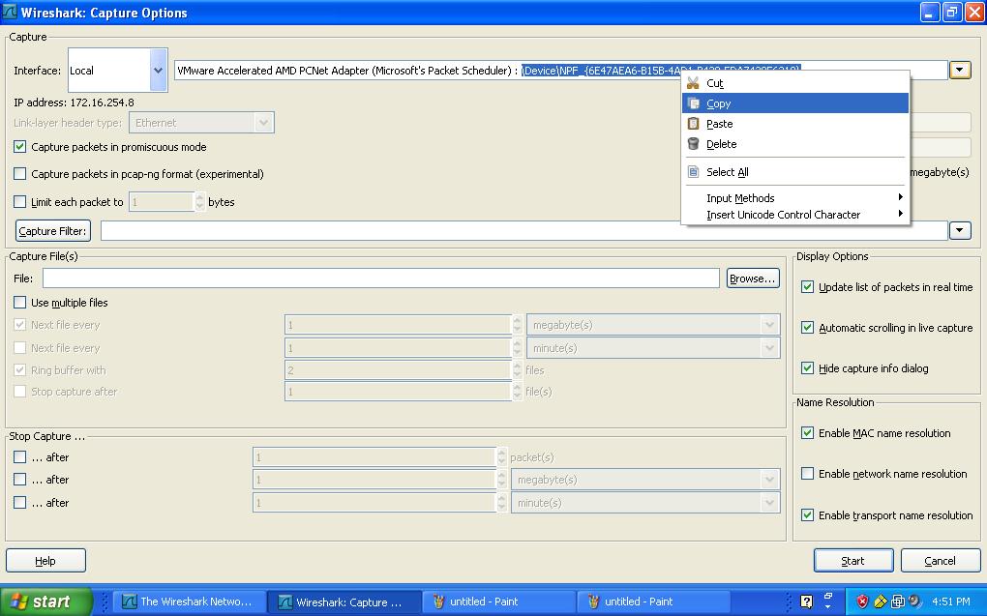Check Stop Capture after minute(s) box
This screenshot has width=987, height=616.
pos(19,503)
